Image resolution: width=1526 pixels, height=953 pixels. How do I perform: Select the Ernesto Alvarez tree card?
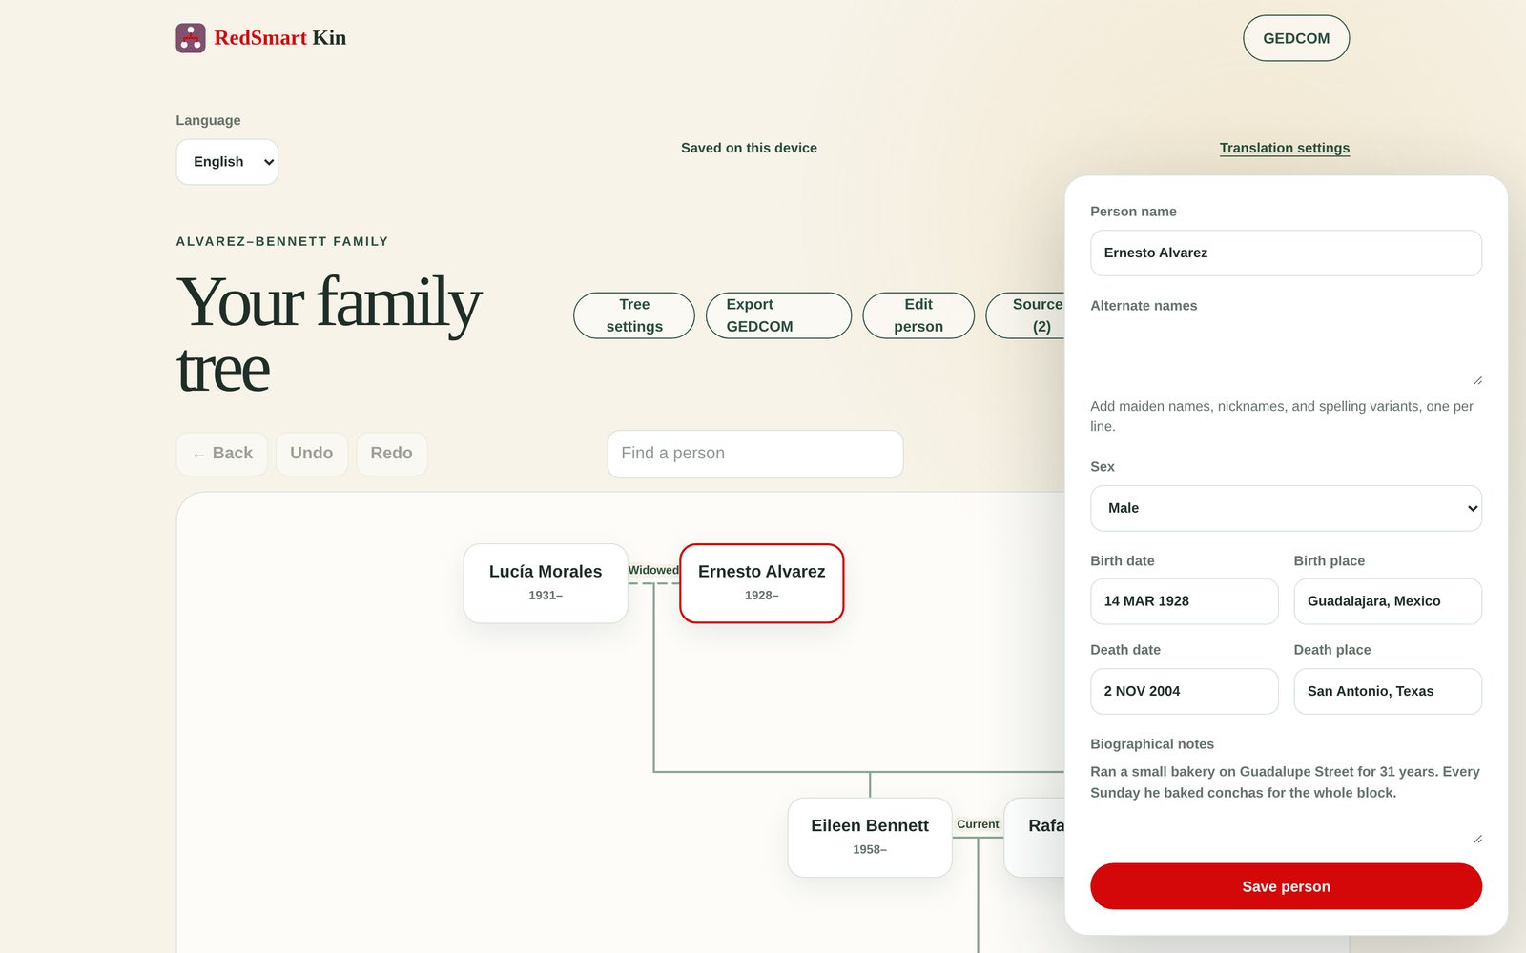point(762,583)
